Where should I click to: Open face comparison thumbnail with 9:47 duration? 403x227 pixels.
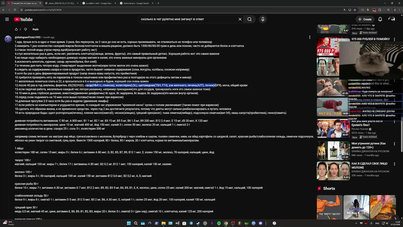(x=333, y=171)
